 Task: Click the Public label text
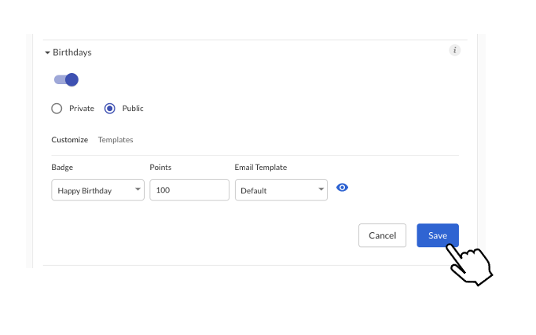tap(133, 109)
